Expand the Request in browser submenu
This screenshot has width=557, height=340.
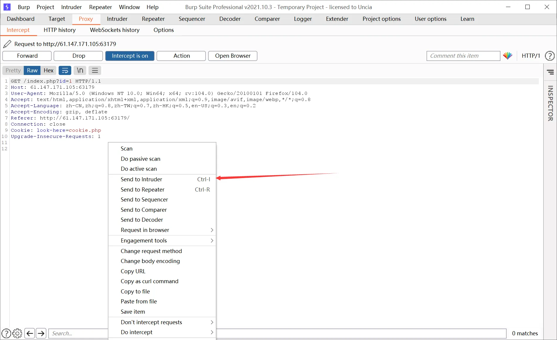(x=162, y=230)
